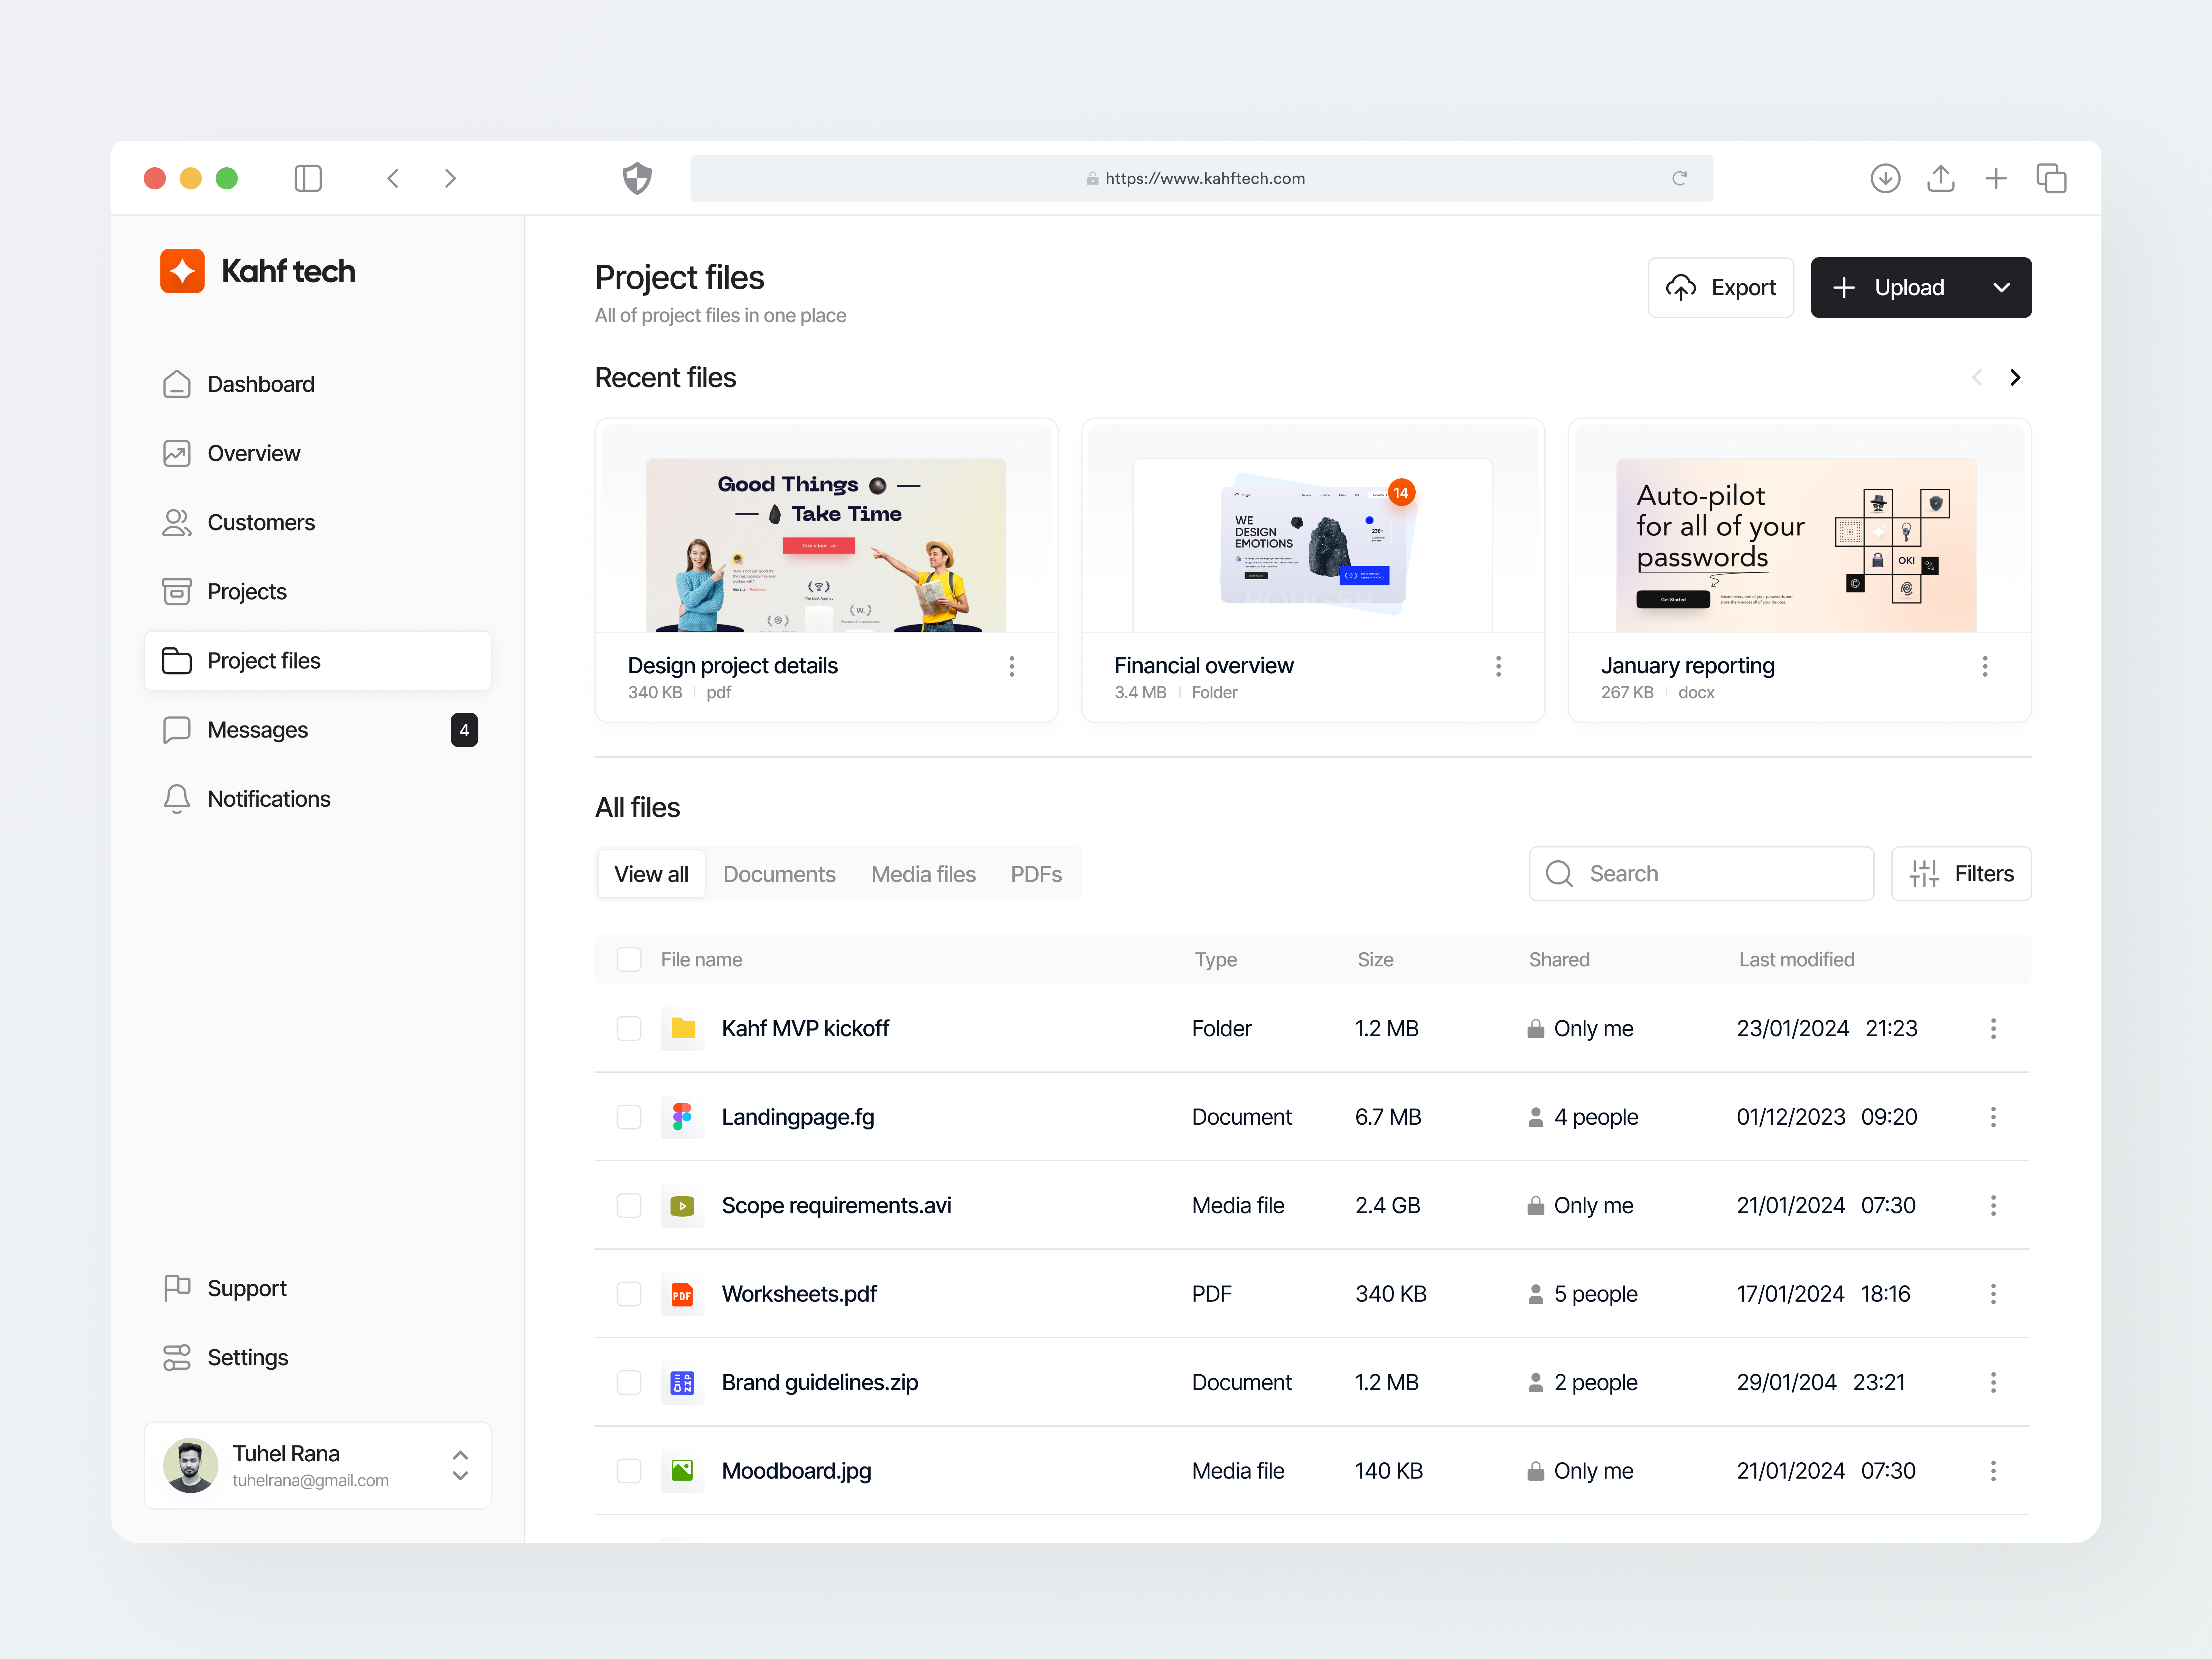Open row menu for Worksheets.pdf
Image resolution: width=2212 pixels, height=1659 pixels.
click(1993, 1294)
